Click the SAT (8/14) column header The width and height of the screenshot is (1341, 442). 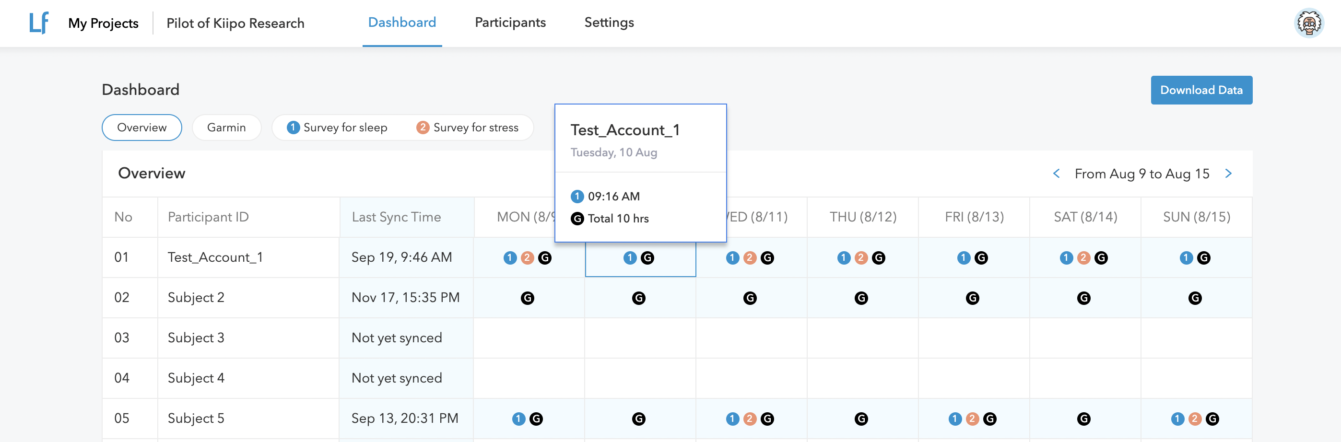(1085, 217)
